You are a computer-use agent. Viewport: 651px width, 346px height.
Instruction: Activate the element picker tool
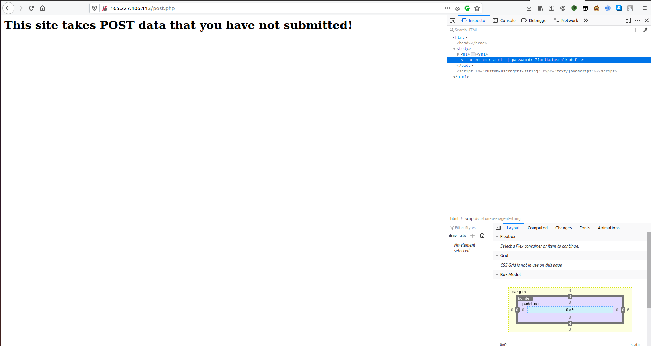pyautogui.click(x=453, y=20)
